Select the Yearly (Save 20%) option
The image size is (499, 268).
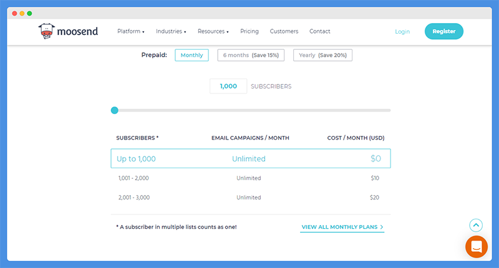pyautogui.click(x=322, y=55)
